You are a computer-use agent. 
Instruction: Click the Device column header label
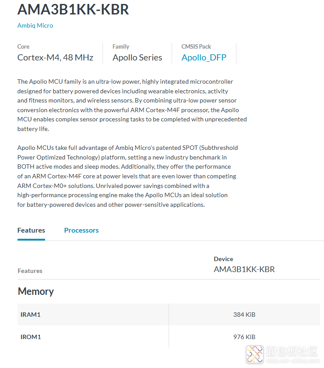tap(223, 259)
